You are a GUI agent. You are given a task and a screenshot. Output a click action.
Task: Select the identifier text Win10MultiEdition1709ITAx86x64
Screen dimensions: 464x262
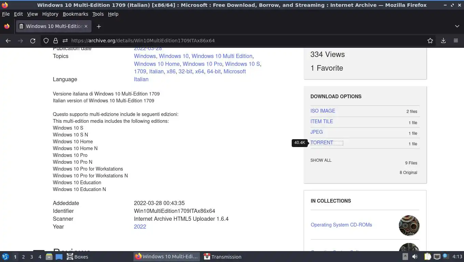tap(174, 211)
